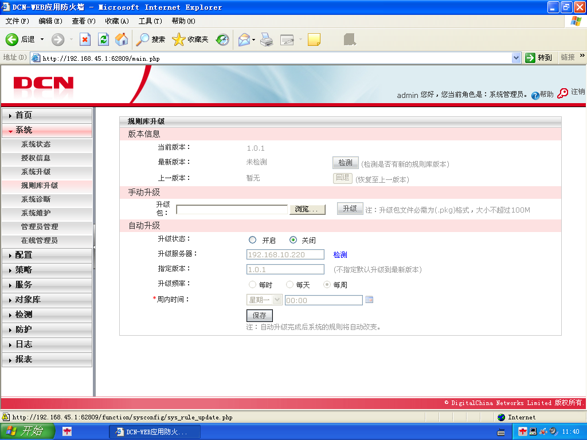The image size is (587, 440).
Task: Click the 指定版本 version input field
Action: coord(285,269)
